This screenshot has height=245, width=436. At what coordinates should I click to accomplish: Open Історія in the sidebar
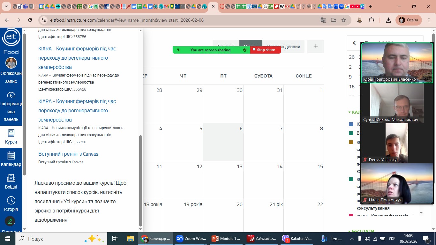[x=11, y=204]
